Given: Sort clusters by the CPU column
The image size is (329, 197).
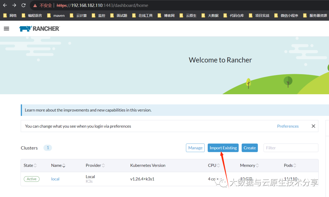Looking at the screenshot, I should (214, 165).
